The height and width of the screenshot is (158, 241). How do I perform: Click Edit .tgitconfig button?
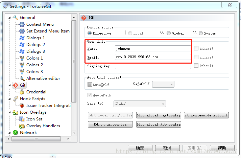click(110, 124)
